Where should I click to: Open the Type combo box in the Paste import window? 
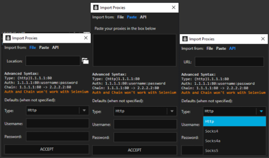click(145, 111)
